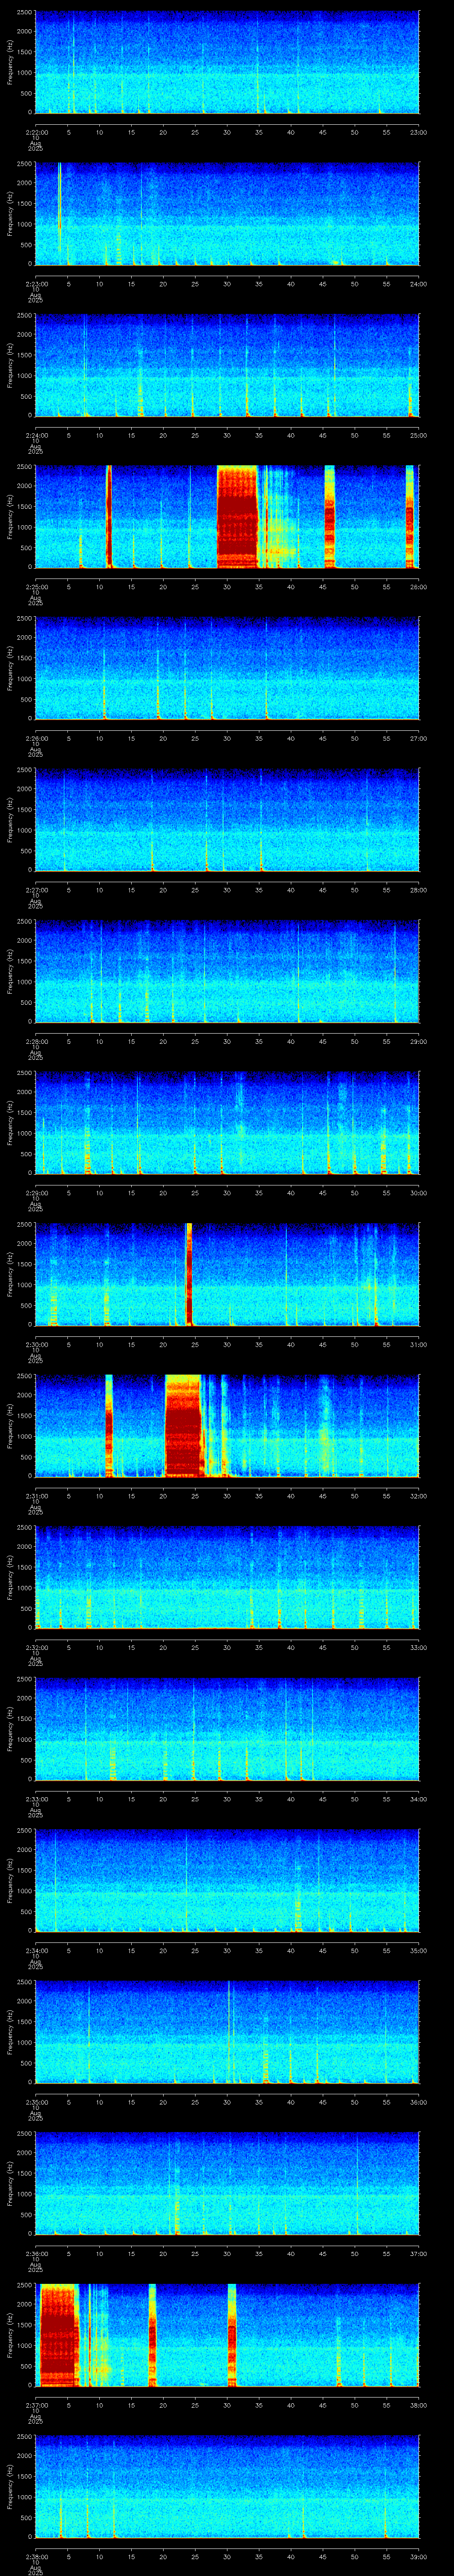
Task: Click the 2:28:00 start time label
Action: point(36,1041)
